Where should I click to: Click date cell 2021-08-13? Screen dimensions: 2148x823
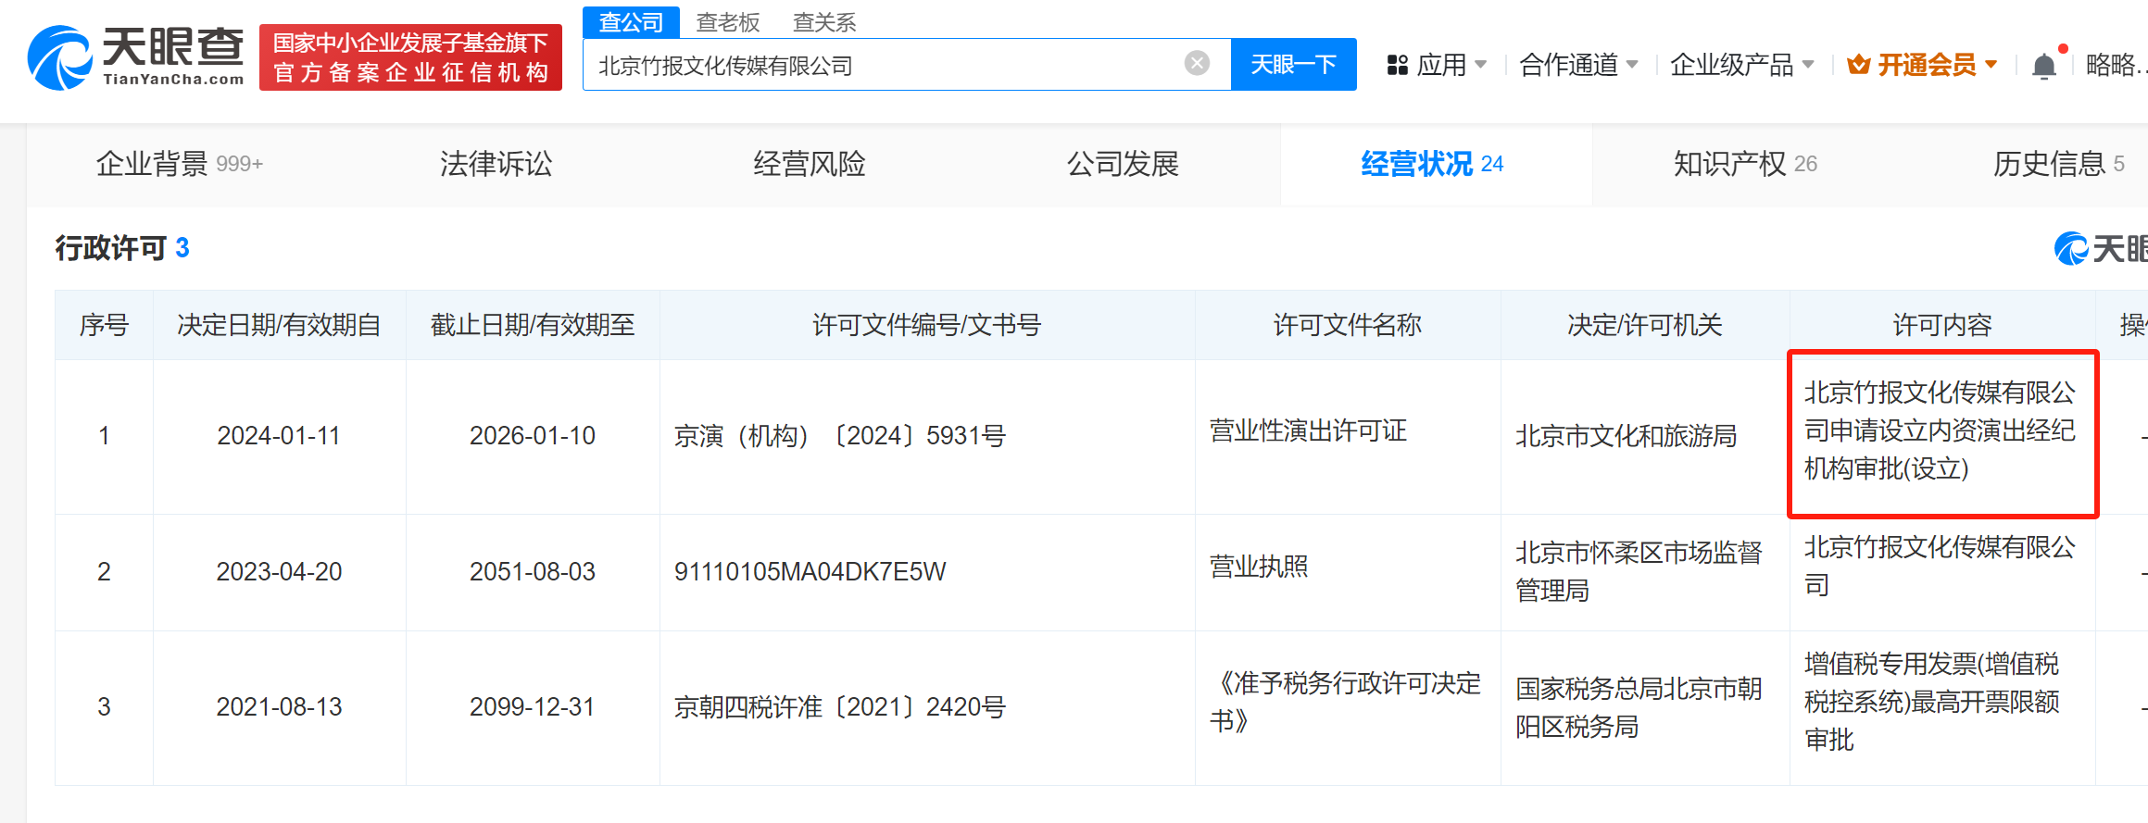[x=279, y=706]
